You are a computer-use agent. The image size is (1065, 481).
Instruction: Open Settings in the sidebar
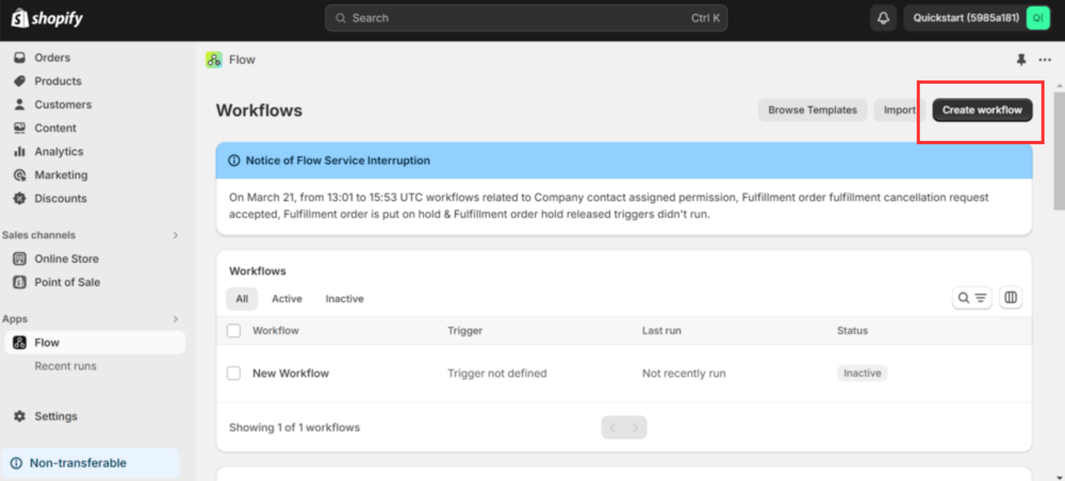[x=56, y=416]
